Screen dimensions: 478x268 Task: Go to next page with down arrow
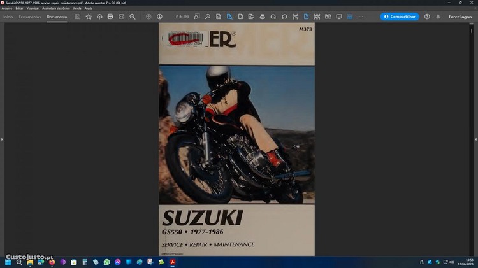(x=159, y=17)
